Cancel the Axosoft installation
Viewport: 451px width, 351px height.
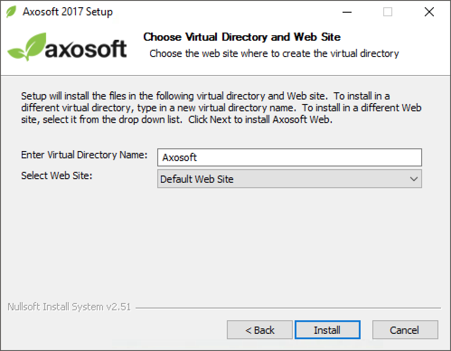[x=405, y=330]
